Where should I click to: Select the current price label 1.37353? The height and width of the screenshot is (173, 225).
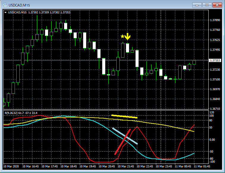point(215,60)
